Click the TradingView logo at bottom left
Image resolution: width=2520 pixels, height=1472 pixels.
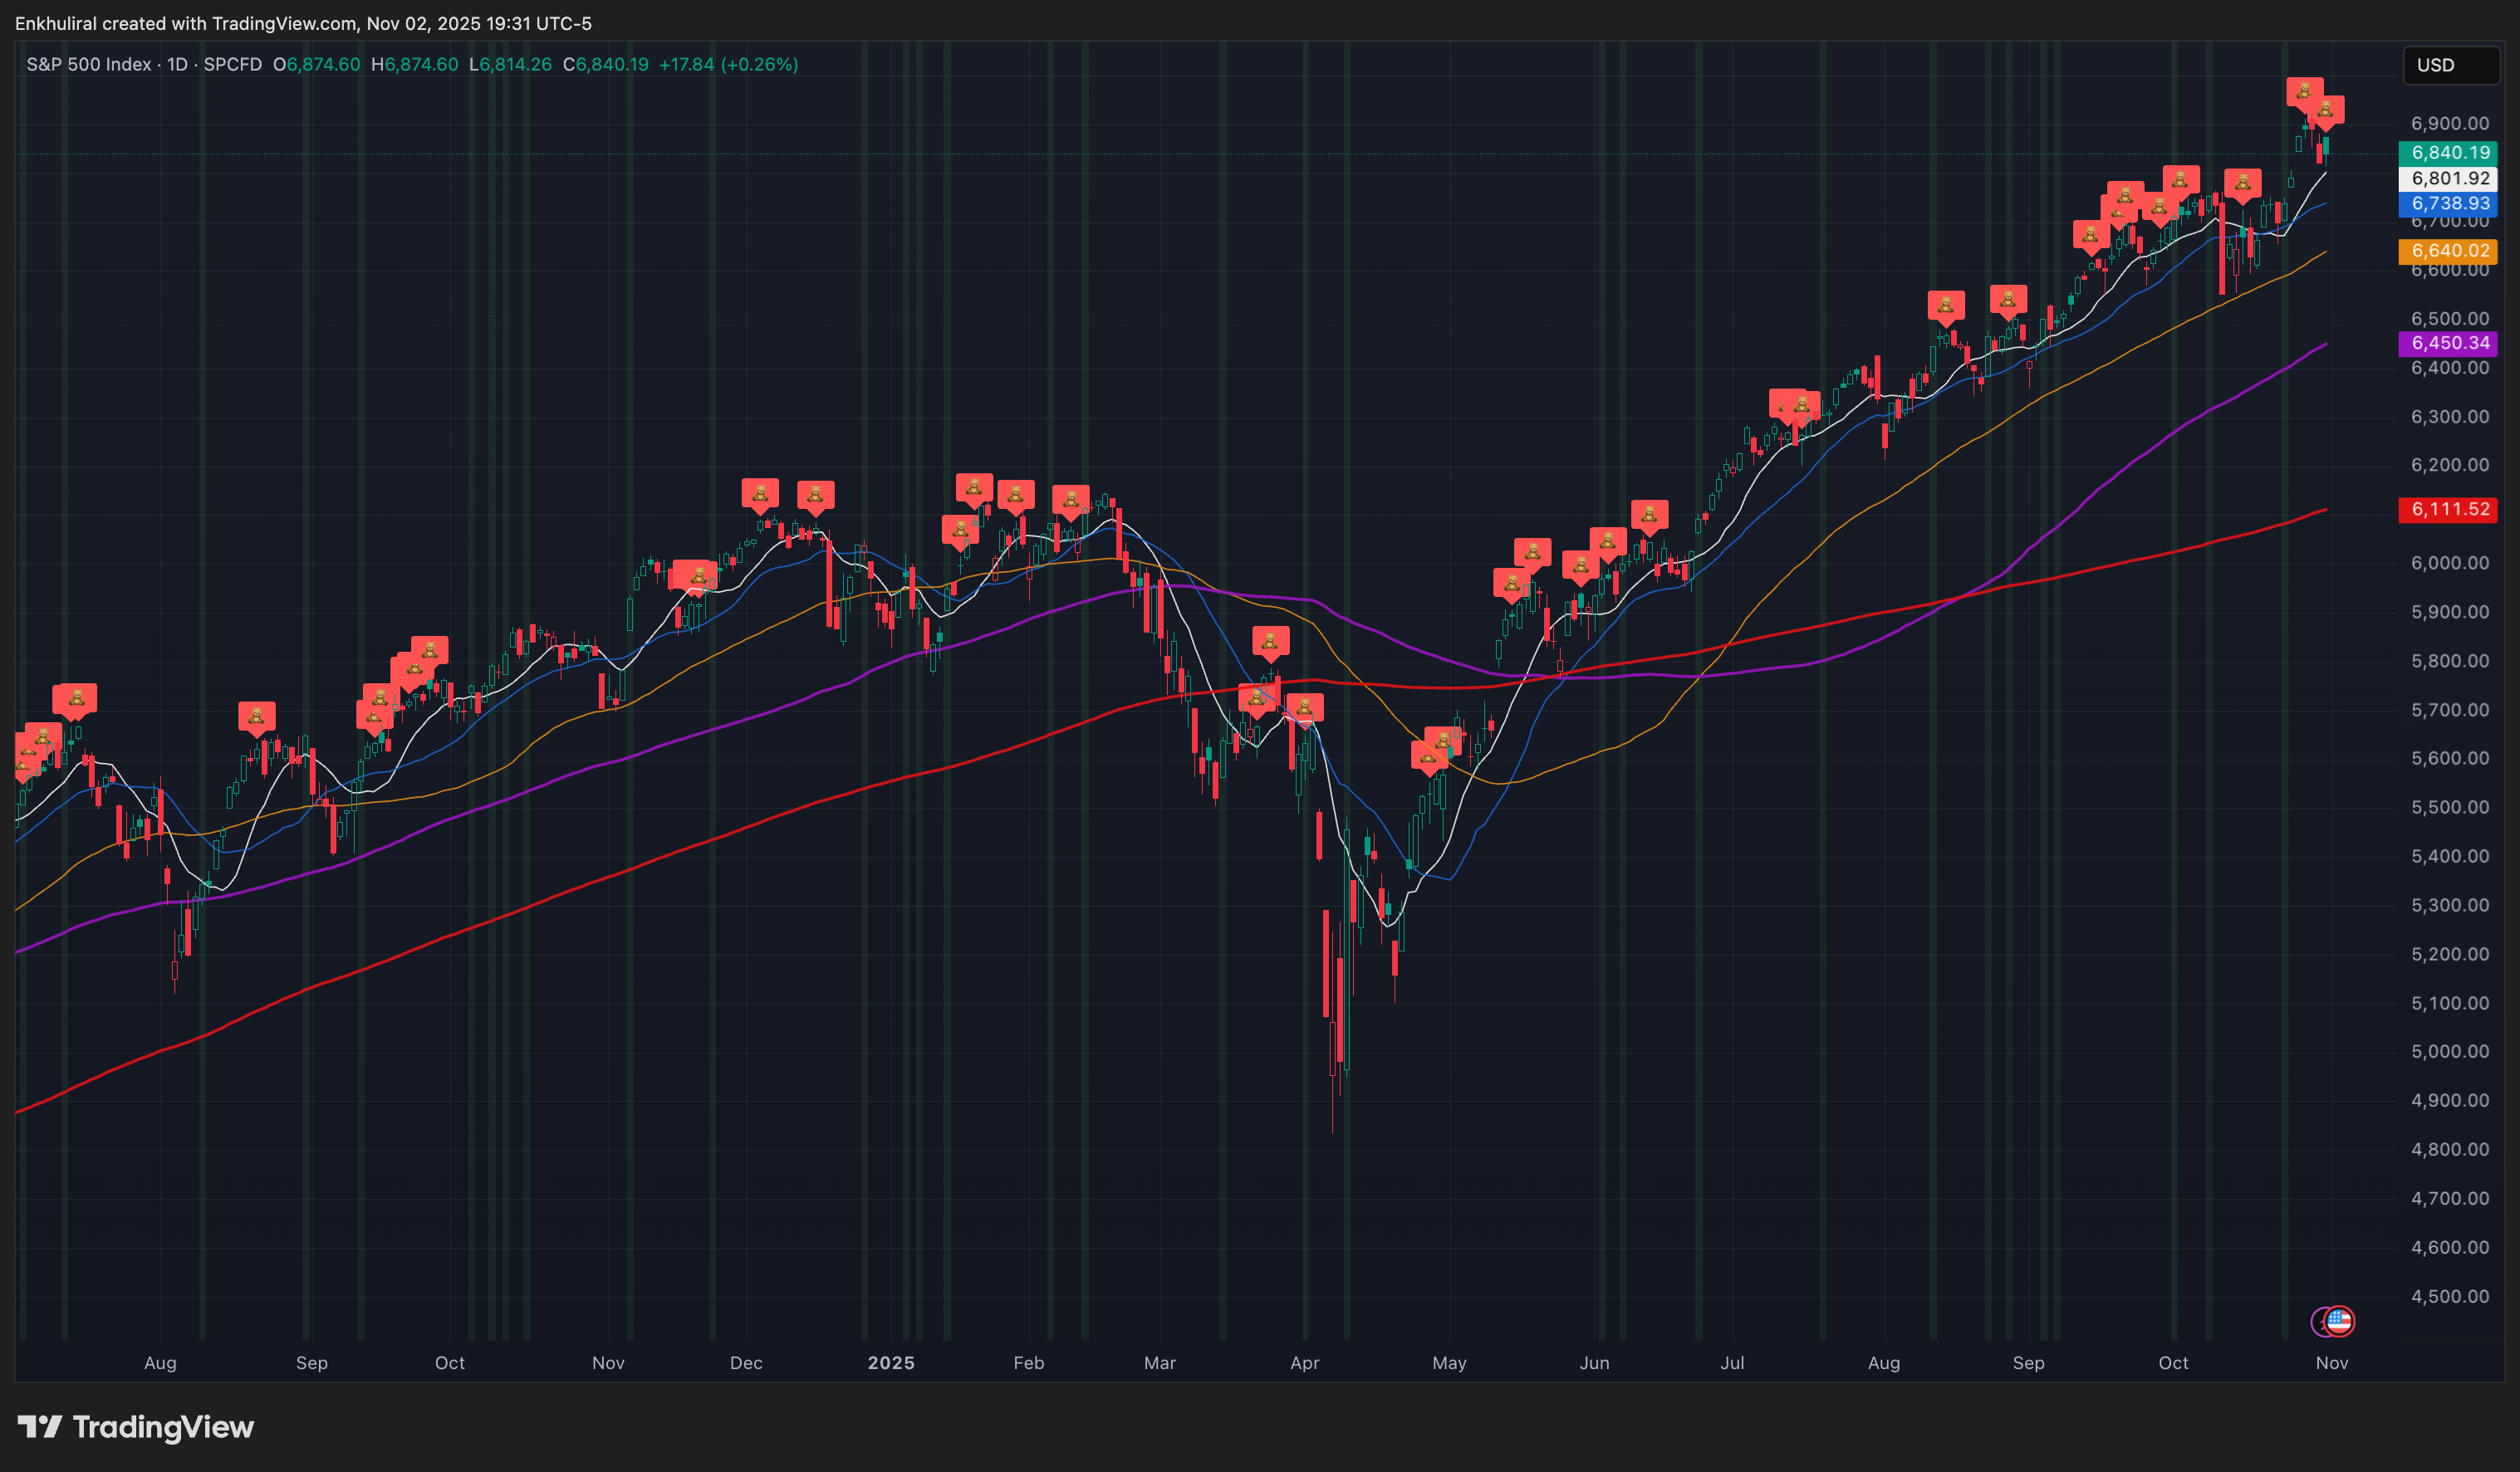[136, 1426]
